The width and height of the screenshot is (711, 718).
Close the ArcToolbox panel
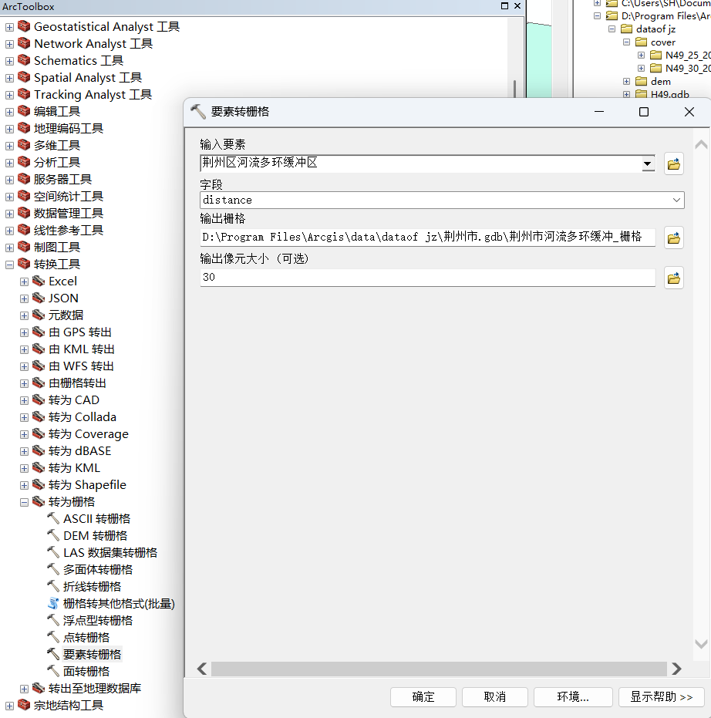[517, 6]
